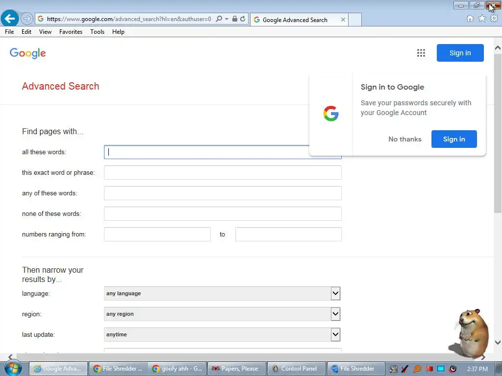Click the security lock icon in address bar

click(235, 19)
